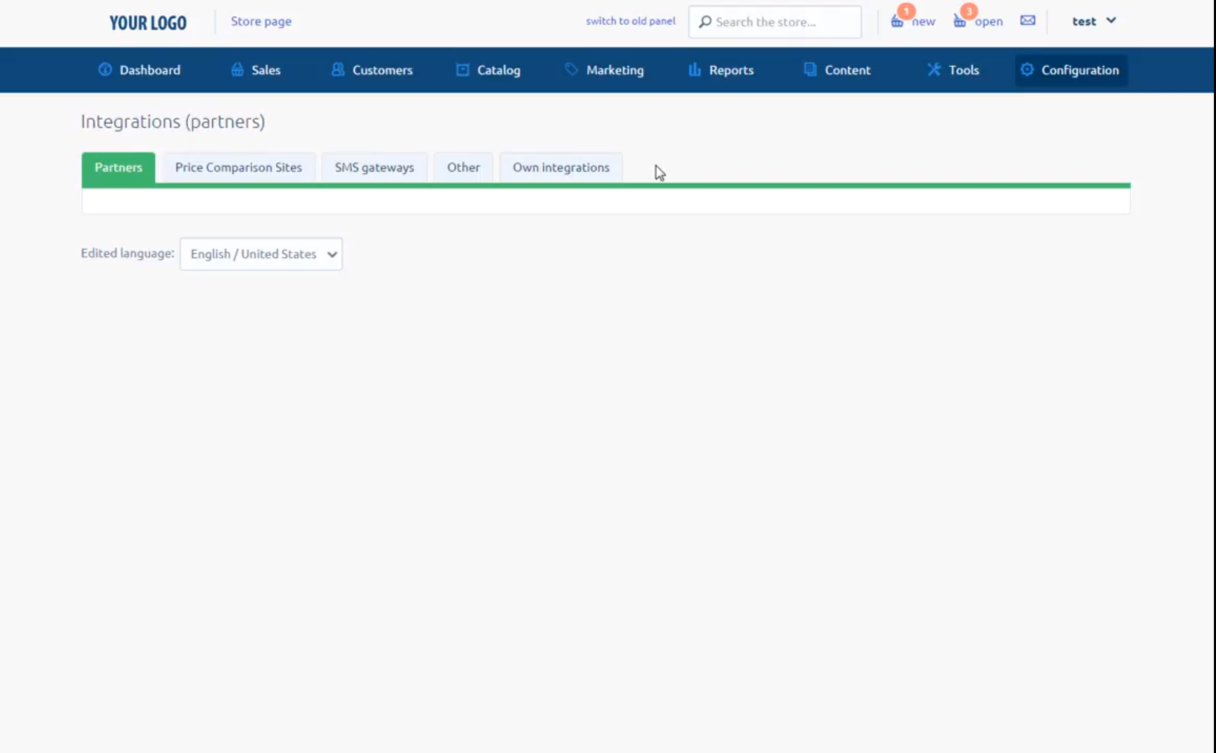The width and height of the screenshot is (1216, 753).
Task: Switch to the Other tab
Action: (x=463, y=168)
